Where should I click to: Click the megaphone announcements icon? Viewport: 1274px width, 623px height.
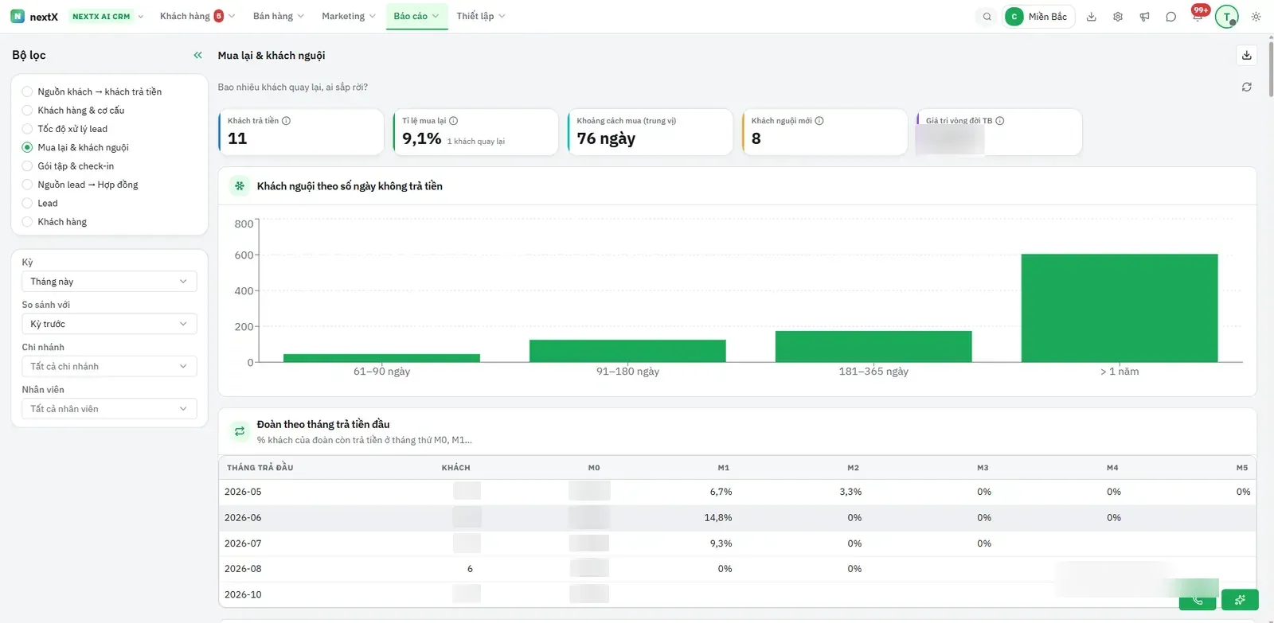[1144, 17]
